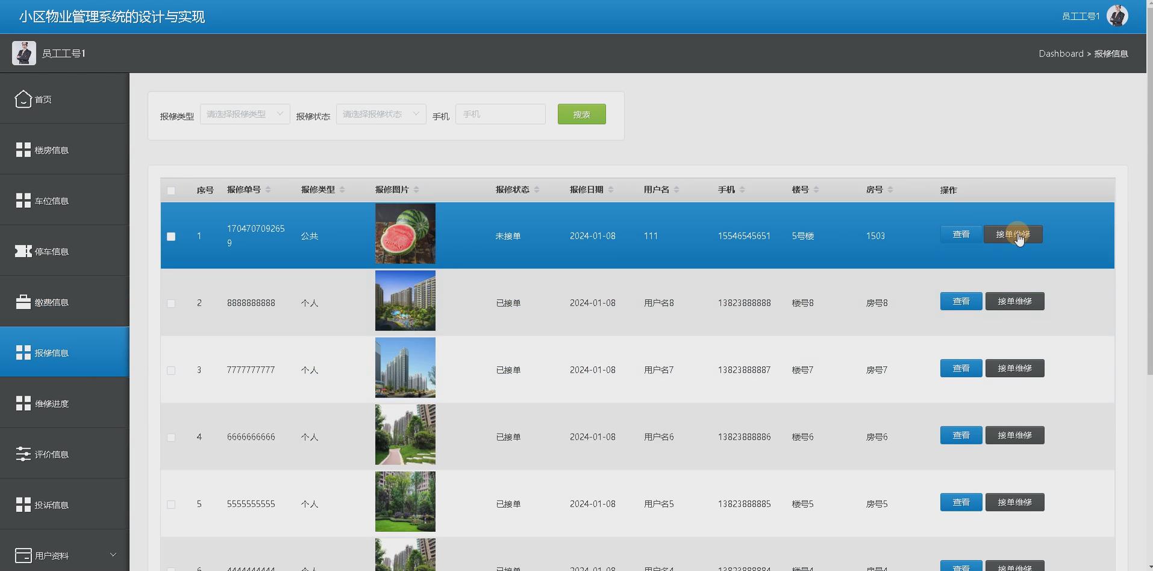Open 维修进度 menu item
This screenshot has width=1153, height=571.
point(64,403)
